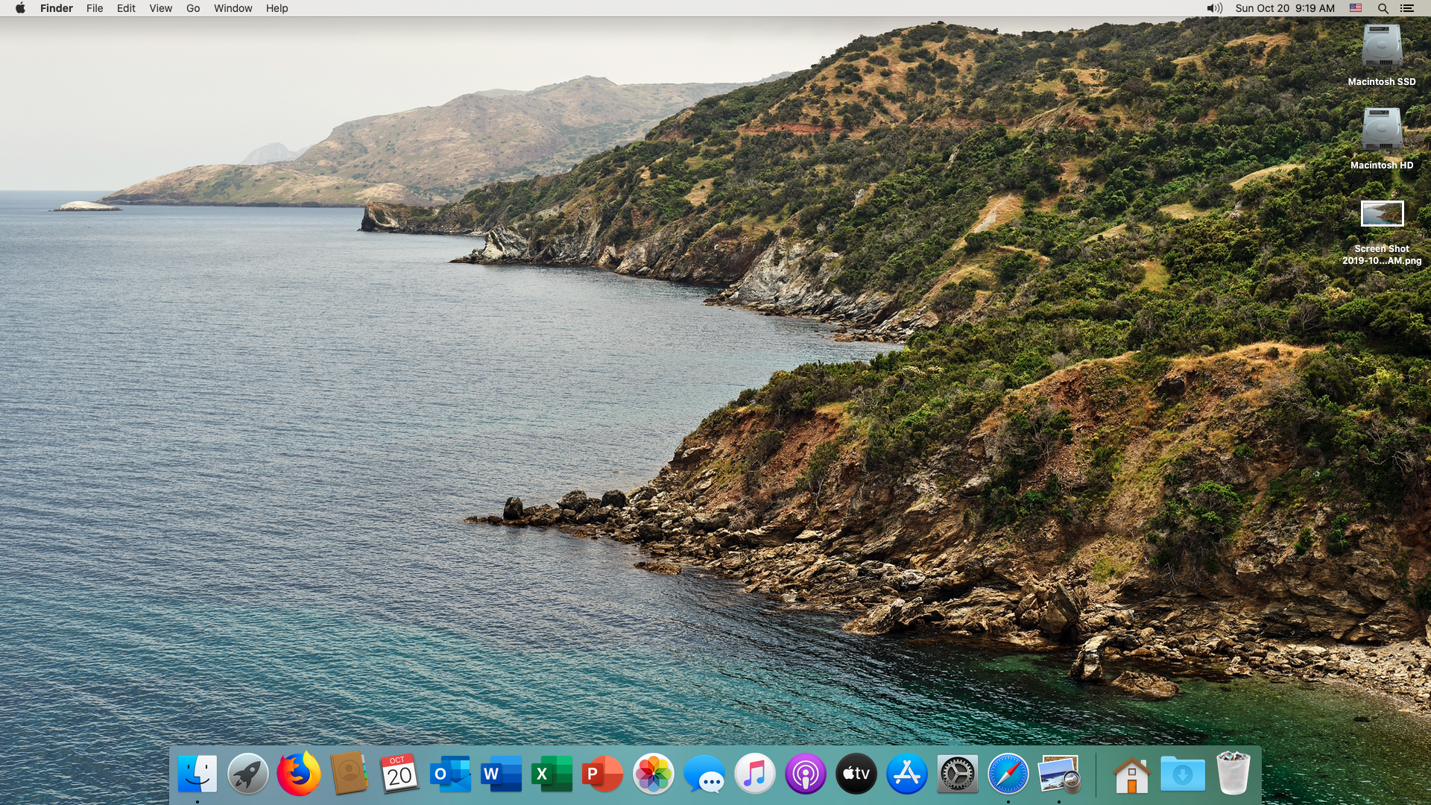This screenshot has width=1431, height=805.
Task: Launch Microsoft Word
Action: point(501,774)
